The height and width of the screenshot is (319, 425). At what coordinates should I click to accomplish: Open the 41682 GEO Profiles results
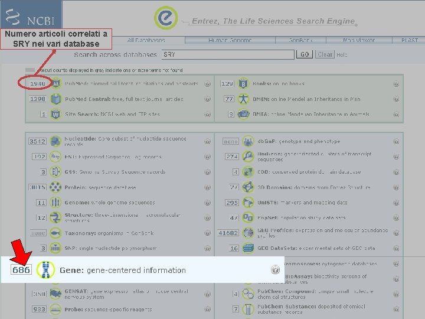click(228, 233)
